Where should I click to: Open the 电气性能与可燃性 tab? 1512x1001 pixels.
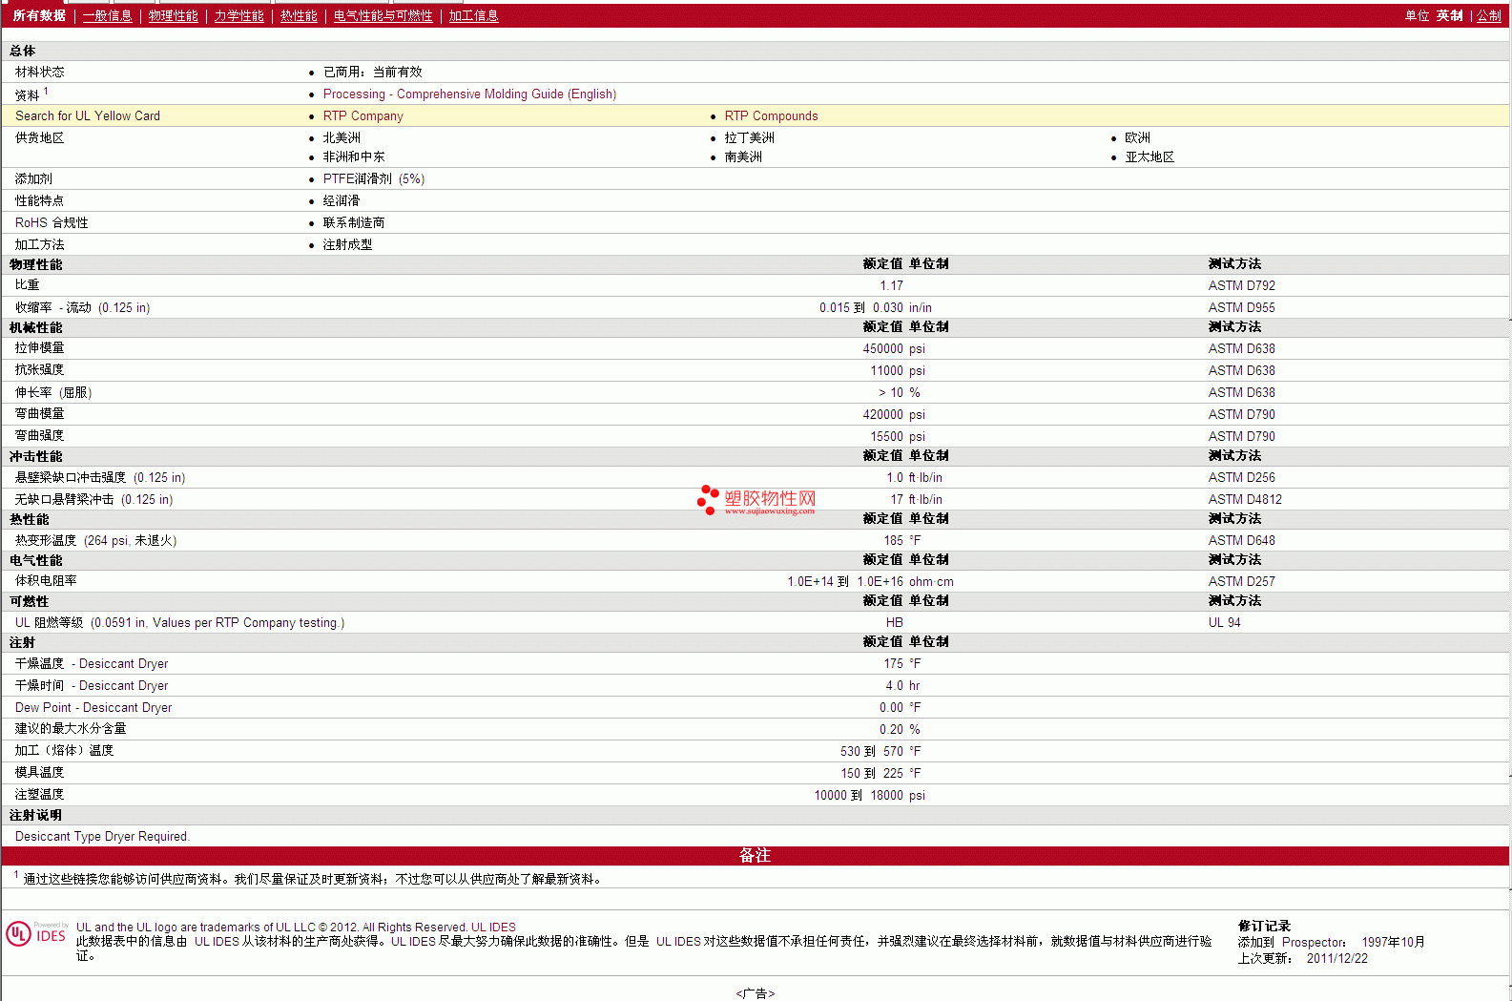tap(383, 15)
